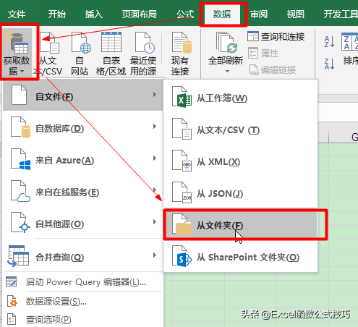Expand the 获取数据 dropdown arrow
Image resolution: width=358 pixels, height=327 pixels.
pyautogui.click(x=22, y=72)
